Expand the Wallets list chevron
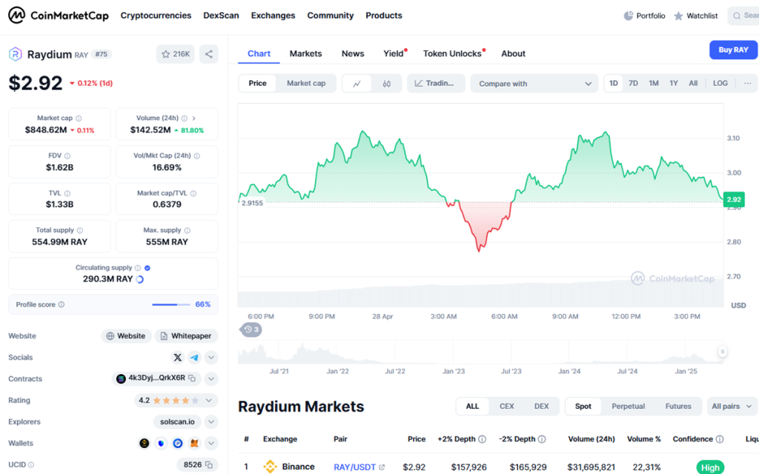 coord(211,443)
